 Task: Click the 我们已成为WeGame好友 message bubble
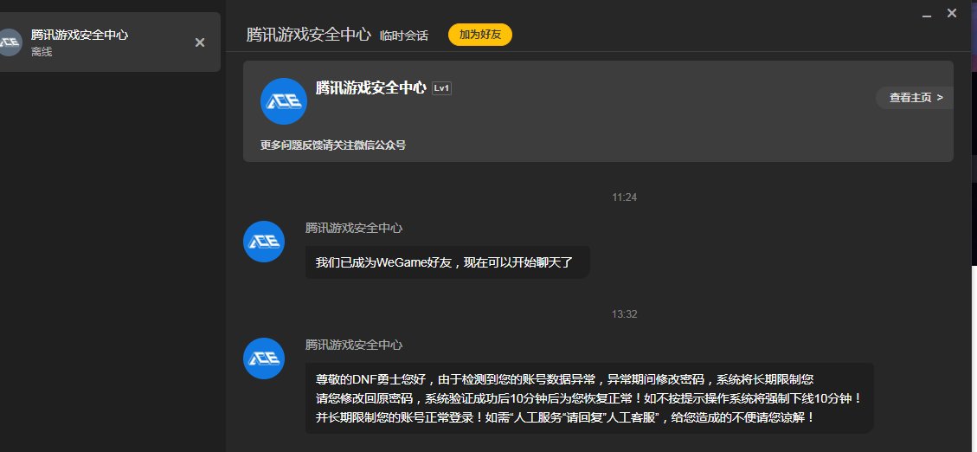point(447,262)
